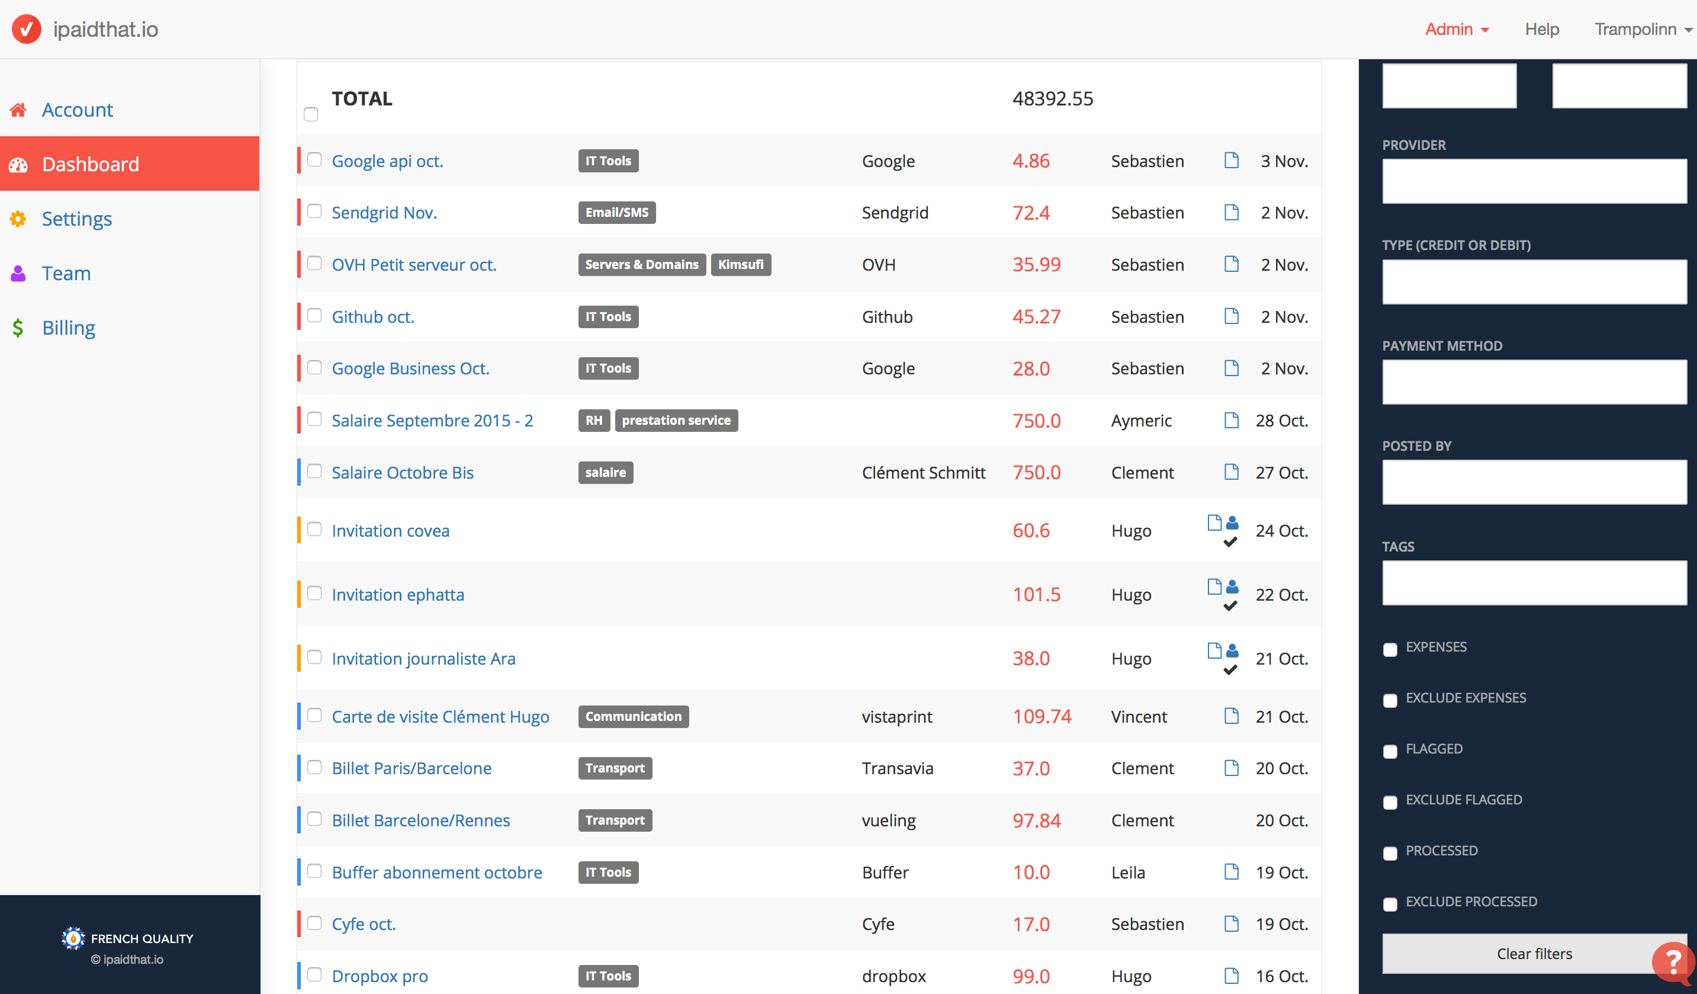Open the Payment Method filter field
Viewport: 1697px width, 994px height.
pyautogui.click(x=1534, y=382)
